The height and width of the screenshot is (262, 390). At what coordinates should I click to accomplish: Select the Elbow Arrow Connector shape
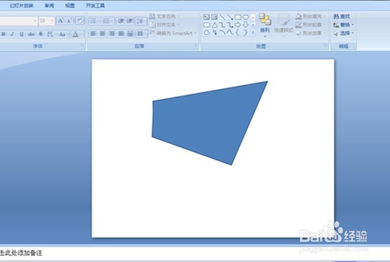point(230,25)
